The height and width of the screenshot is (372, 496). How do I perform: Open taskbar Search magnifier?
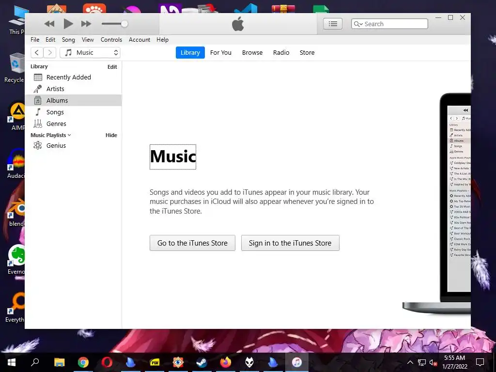pyautogui.click(x=35, y=362)
